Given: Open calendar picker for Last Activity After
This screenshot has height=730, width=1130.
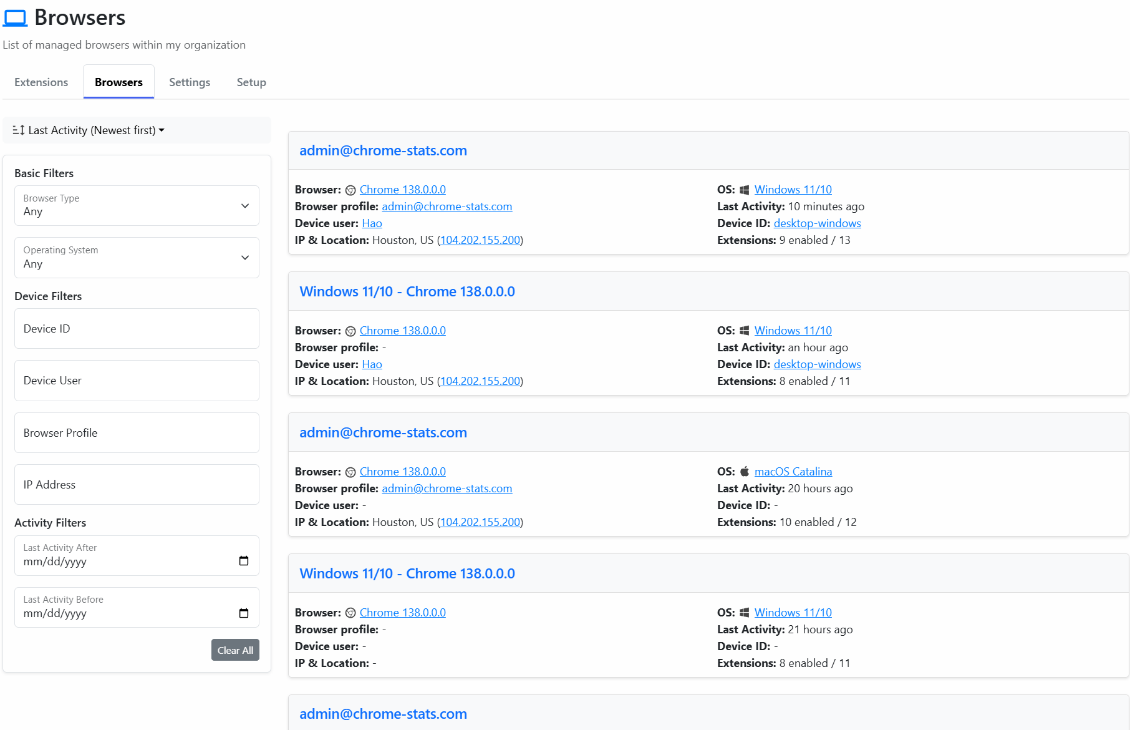Looking at the screenshot, I should click(244, 561).
